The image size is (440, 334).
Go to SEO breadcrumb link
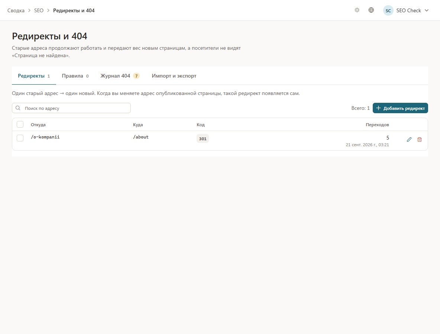[x=39, y=10]
